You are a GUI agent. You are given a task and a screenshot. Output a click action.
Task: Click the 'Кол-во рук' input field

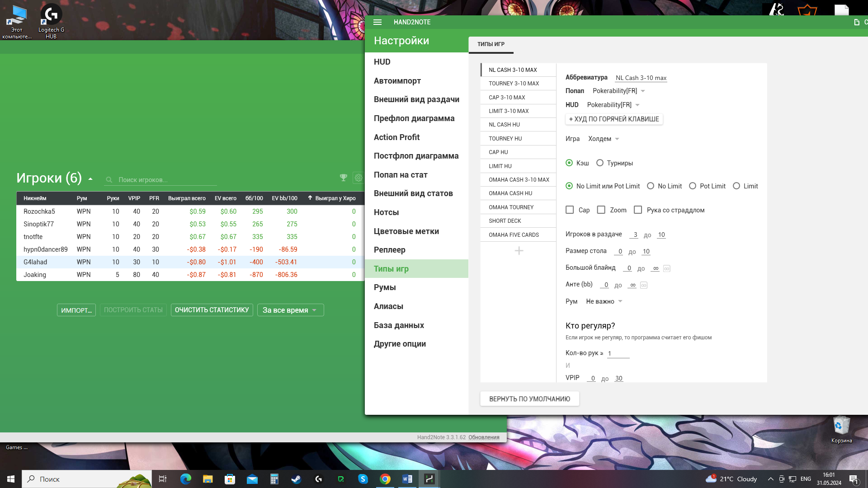[618, 353]
